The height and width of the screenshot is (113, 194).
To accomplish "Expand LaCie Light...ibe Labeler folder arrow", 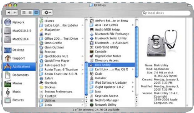I will pyautogui.click(x=82, y=25).
